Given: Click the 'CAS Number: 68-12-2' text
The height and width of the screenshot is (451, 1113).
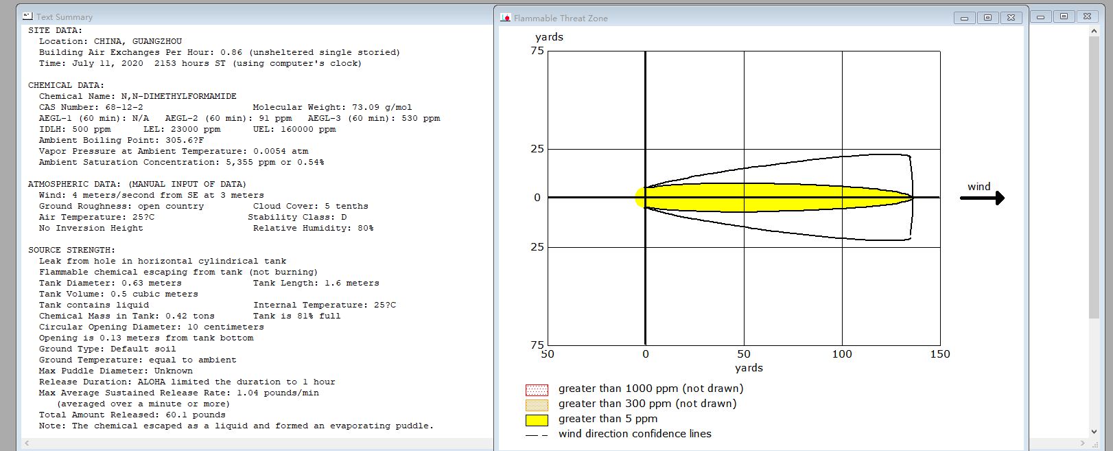Looking at the screenshot, I should pos(91,107).
